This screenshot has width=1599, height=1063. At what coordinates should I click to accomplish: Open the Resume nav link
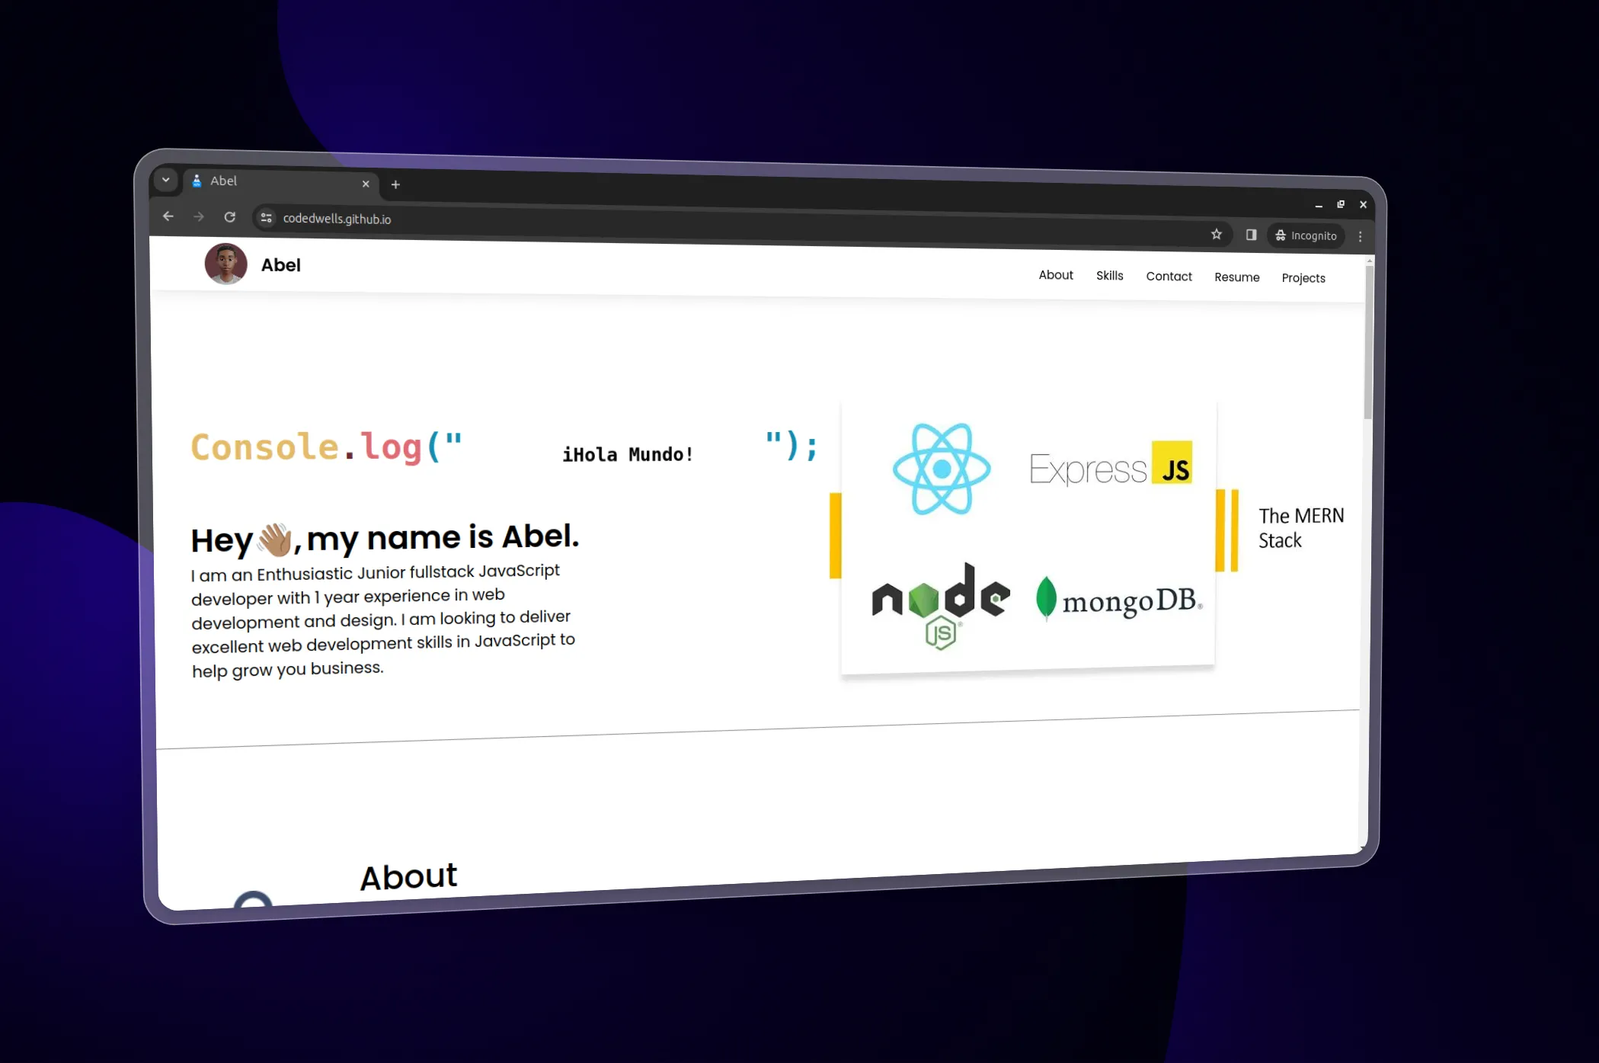click(1236, 277)
